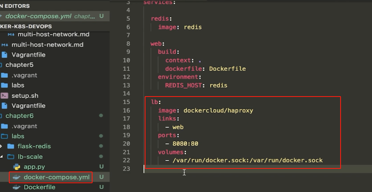Click the folder icon of .vagrant under chapter6
Image resolution: width=372 pixels, height=192 pixels.
coord(4,126)
